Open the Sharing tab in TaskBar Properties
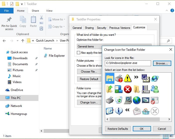Viewport: 175px width, 139px height. point(89,28)
